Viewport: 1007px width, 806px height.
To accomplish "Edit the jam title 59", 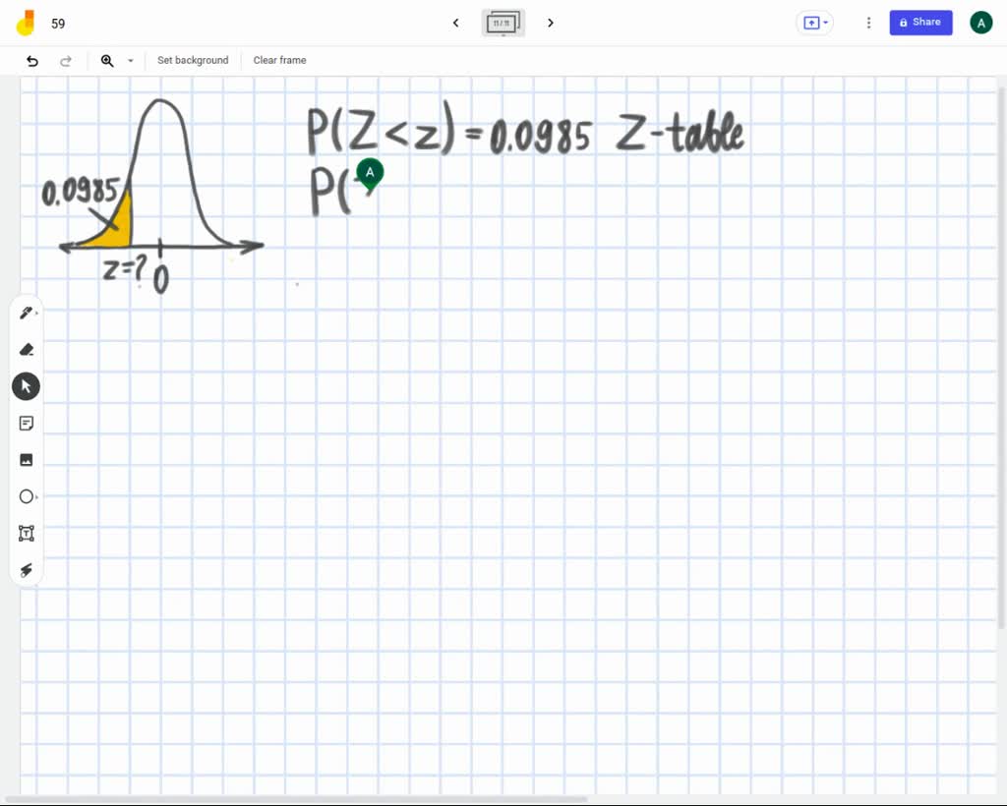I will click(x=58, y=23).
